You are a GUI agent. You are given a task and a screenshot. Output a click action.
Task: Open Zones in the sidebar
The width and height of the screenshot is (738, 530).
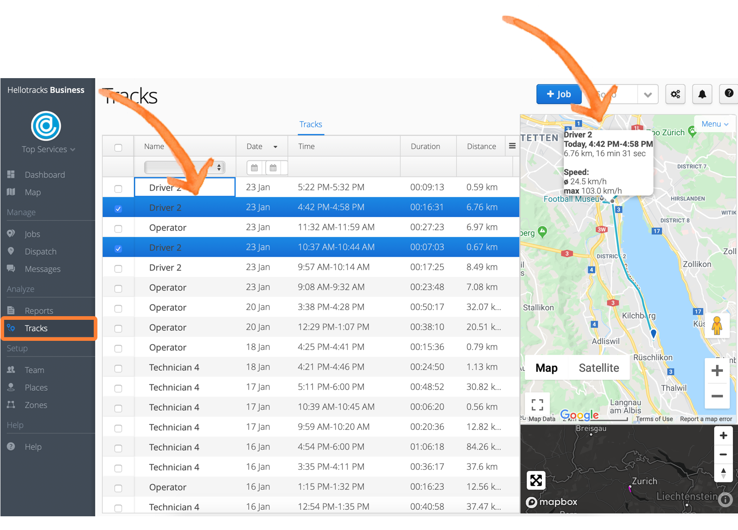tap(36, 405)
